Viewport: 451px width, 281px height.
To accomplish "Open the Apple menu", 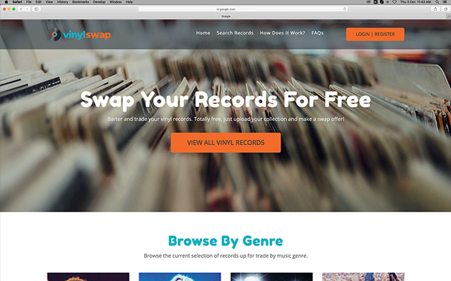I will point(7,2).
